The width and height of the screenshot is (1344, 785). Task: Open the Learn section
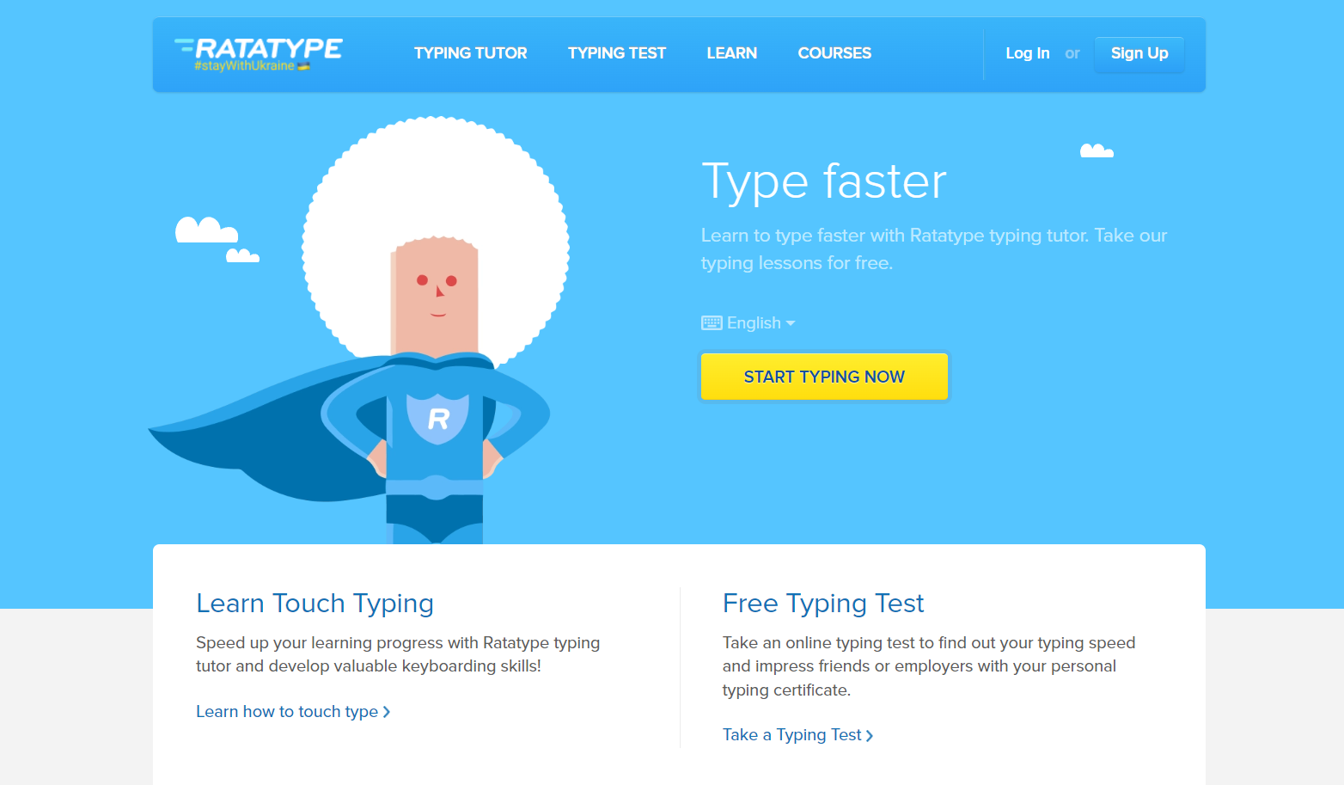[731, 52]
